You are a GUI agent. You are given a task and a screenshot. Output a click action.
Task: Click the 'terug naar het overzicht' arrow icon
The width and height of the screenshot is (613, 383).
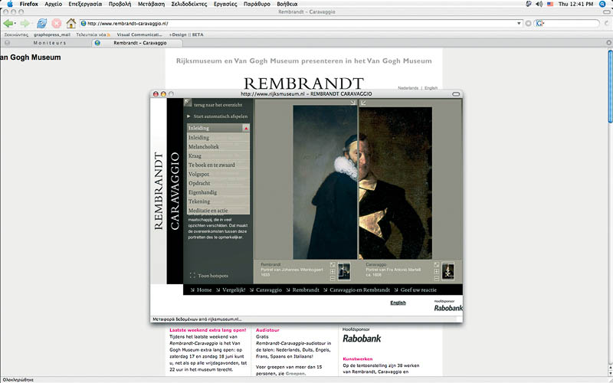tap(188, 103)
